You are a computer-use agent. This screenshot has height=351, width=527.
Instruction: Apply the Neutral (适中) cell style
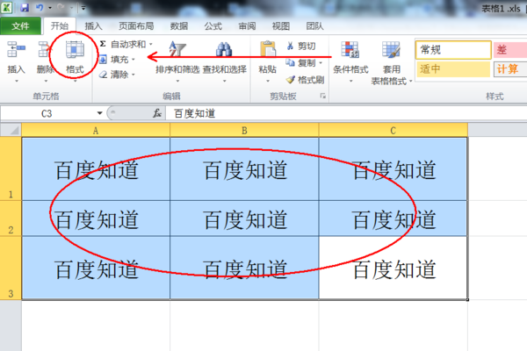(453, 69)
